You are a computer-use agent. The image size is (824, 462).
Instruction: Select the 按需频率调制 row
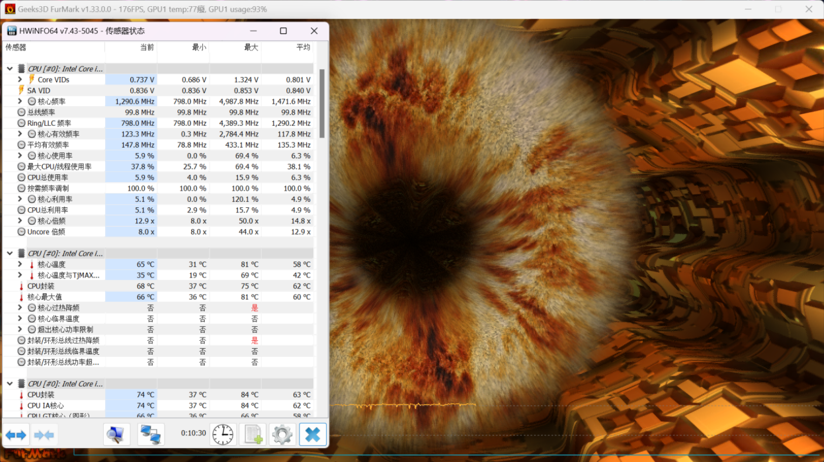pyautogui.click(x=158, y=188)
